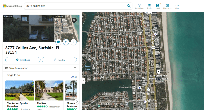The width and height of the screenshot is (204, 110).
Task: Expand the Save to calendar dropdown arrow
Action: coord(75,68)
